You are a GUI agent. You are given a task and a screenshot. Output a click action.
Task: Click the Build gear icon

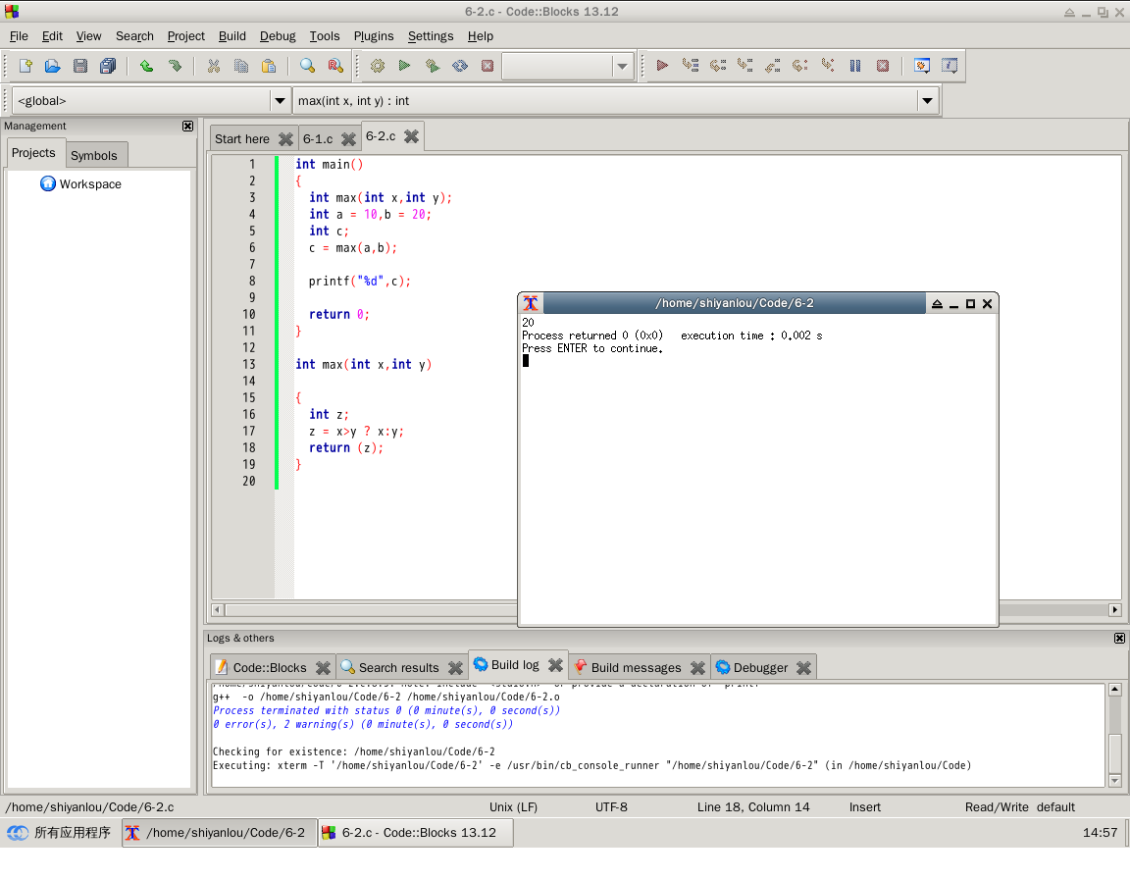pyautogui.click(x=377, y=66)
